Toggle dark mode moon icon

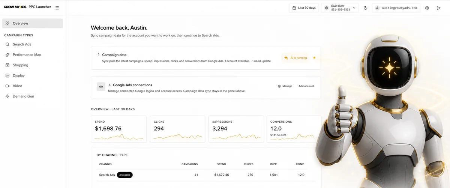[x=366, y=8]
